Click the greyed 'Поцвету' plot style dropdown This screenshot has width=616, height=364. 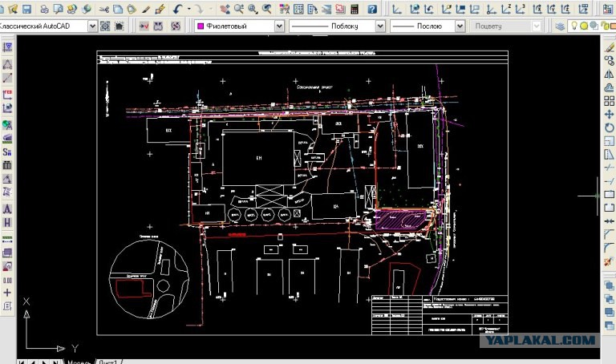pos(506,26)
